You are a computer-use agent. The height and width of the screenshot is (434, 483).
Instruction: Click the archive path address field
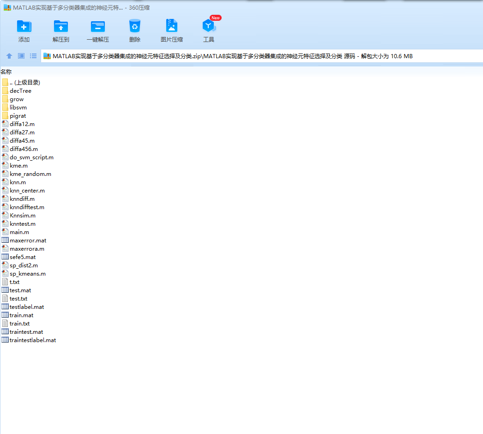[x=262, y=56]
